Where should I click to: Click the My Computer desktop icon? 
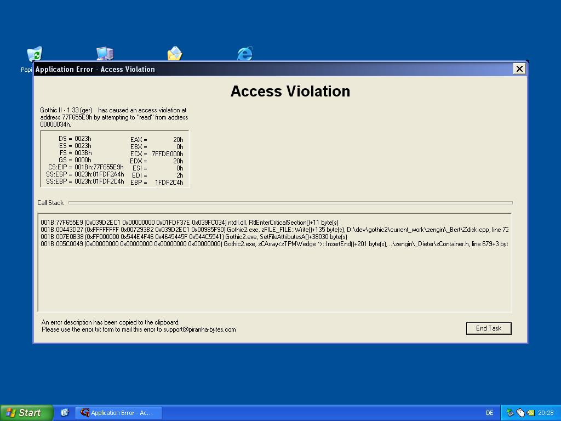pyautogui.click(x=105, y=54)
